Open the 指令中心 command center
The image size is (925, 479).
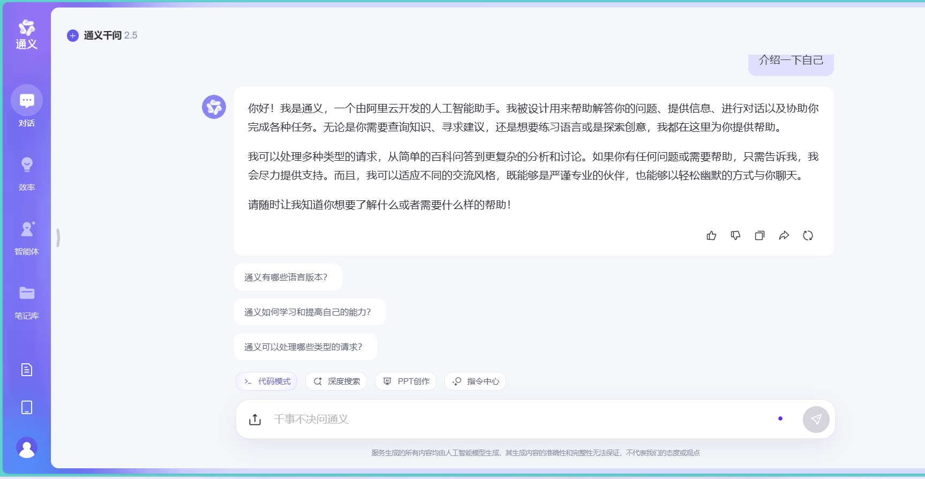coord(475,381)
